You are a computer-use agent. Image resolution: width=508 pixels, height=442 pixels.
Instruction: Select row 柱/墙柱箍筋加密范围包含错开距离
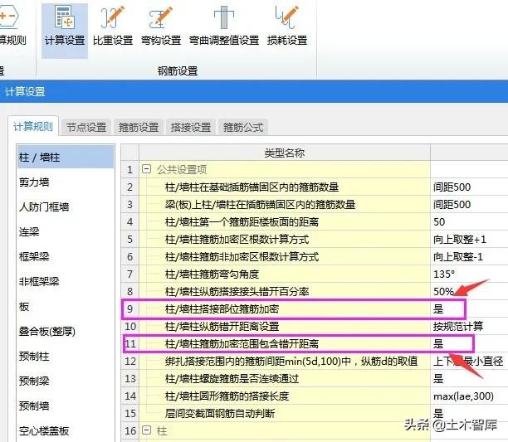[285, 343]
